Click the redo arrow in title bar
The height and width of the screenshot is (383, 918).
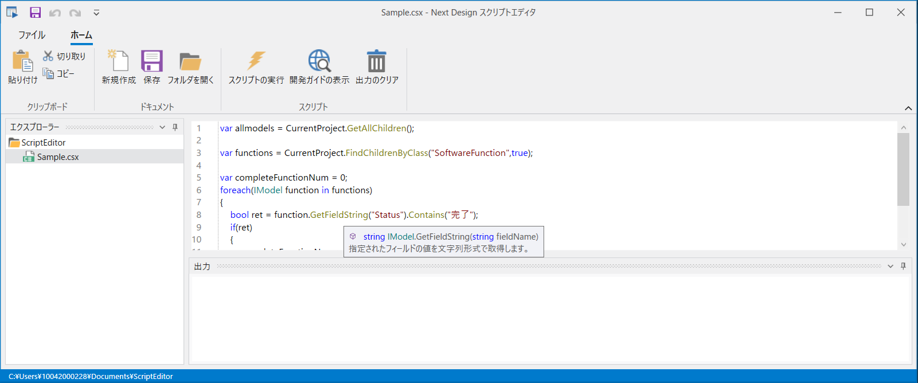pyautogui.click(x=75, y=13)
